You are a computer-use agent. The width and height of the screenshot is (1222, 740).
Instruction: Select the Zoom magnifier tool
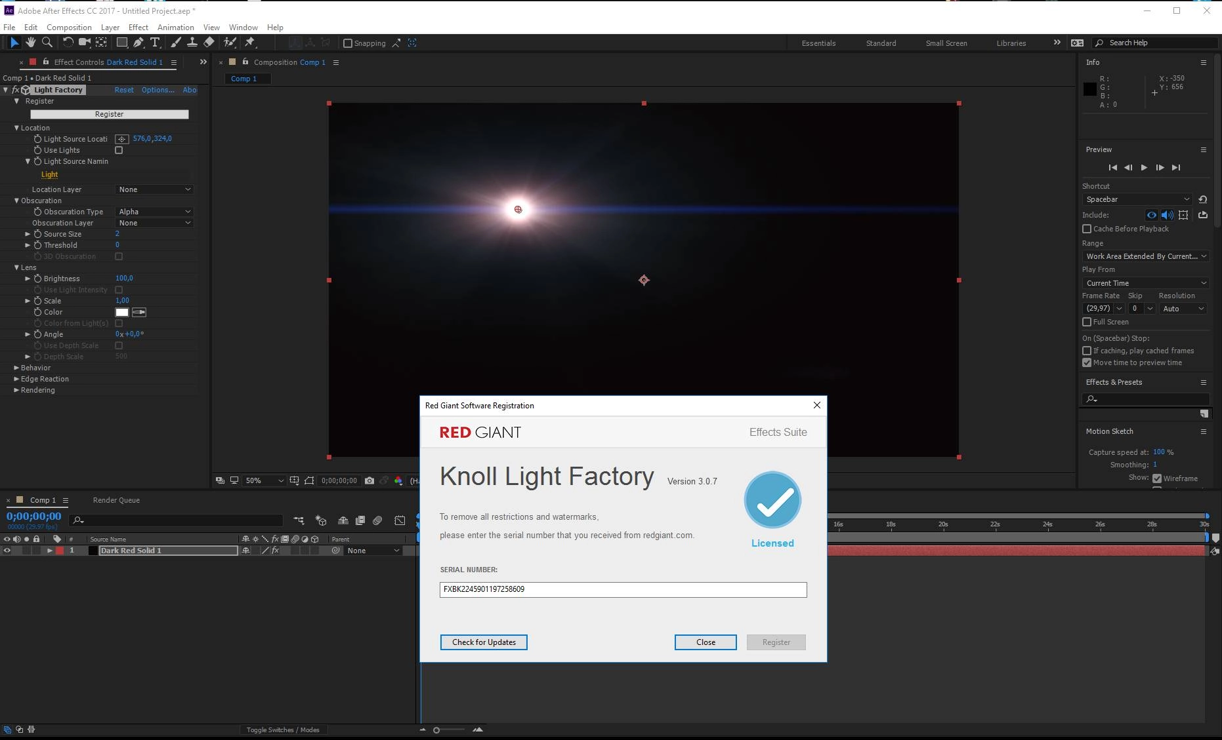[47, 43]
